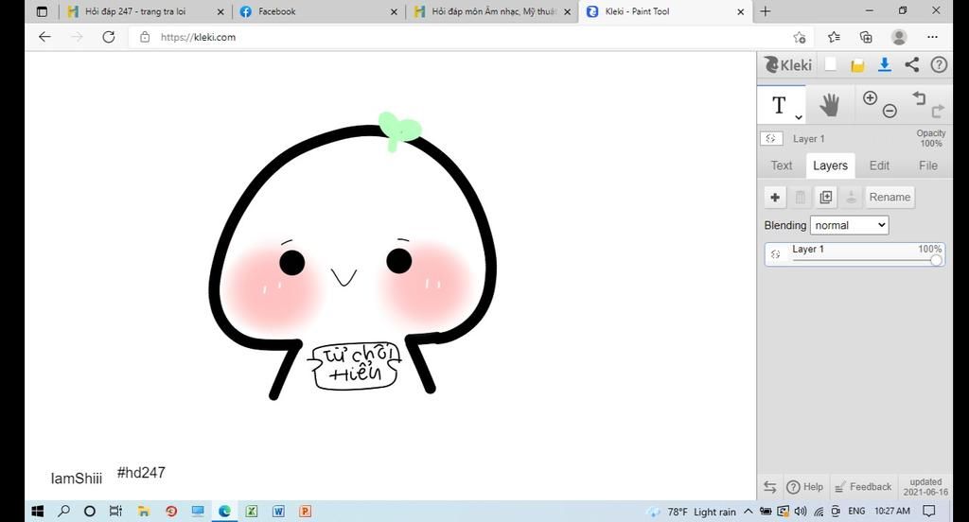Open the Windows notification center icon

929,512
